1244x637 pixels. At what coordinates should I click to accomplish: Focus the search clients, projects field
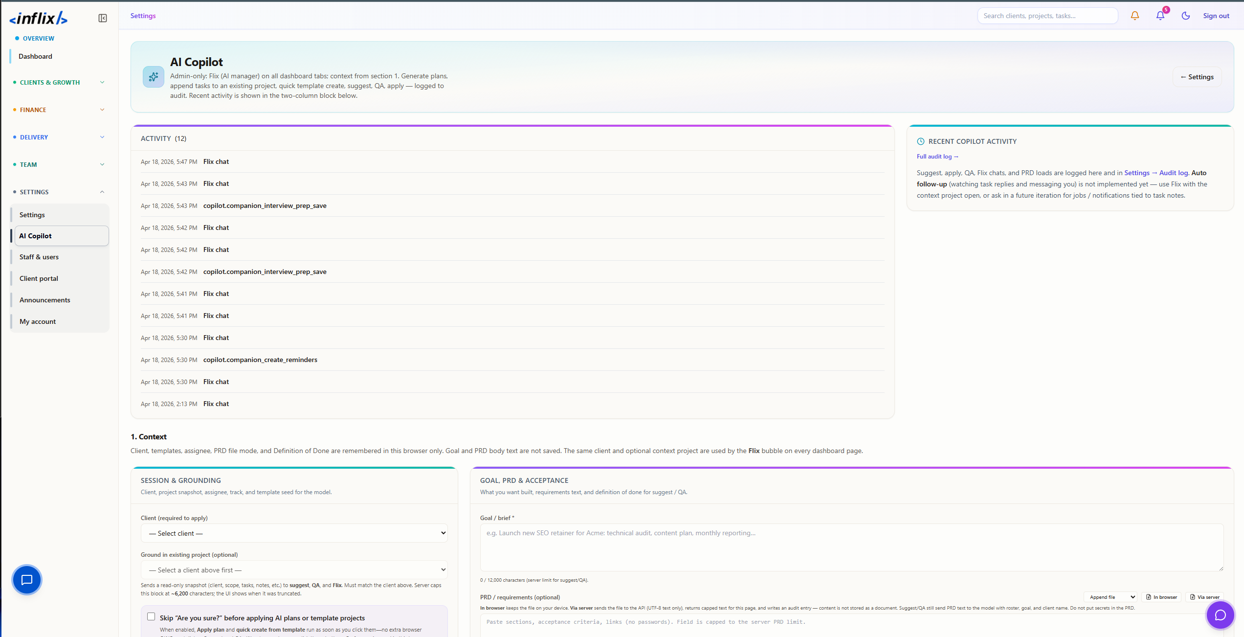click(x=1047, y=16)
